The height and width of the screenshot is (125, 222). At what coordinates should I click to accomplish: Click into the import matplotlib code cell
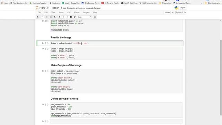[116, 25]
